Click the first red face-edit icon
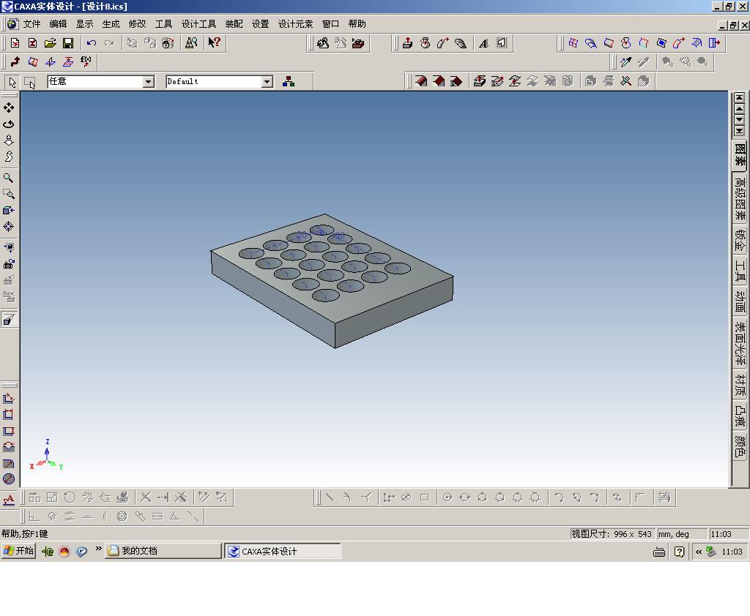The image size is (750, 616). coord(421,81)
